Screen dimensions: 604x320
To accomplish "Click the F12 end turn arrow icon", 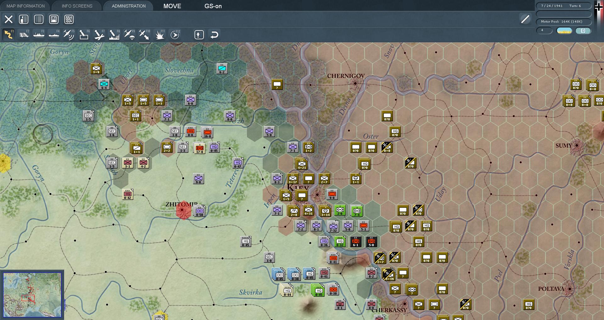I will point(175,35).
